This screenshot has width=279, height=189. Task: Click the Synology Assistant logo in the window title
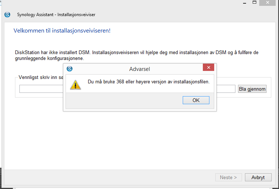[7, 15]
